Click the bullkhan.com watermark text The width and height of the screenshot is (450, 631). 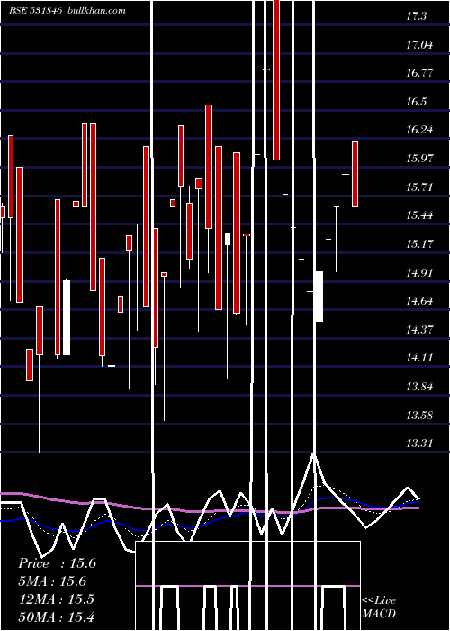pos(97,11)
